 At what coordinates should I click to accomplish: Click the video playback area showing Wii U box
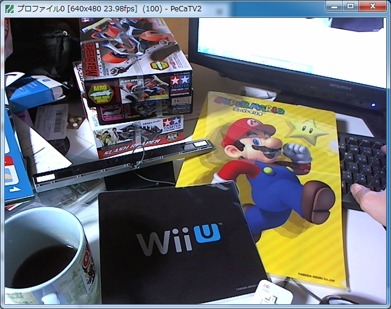[x=195, y=161]
